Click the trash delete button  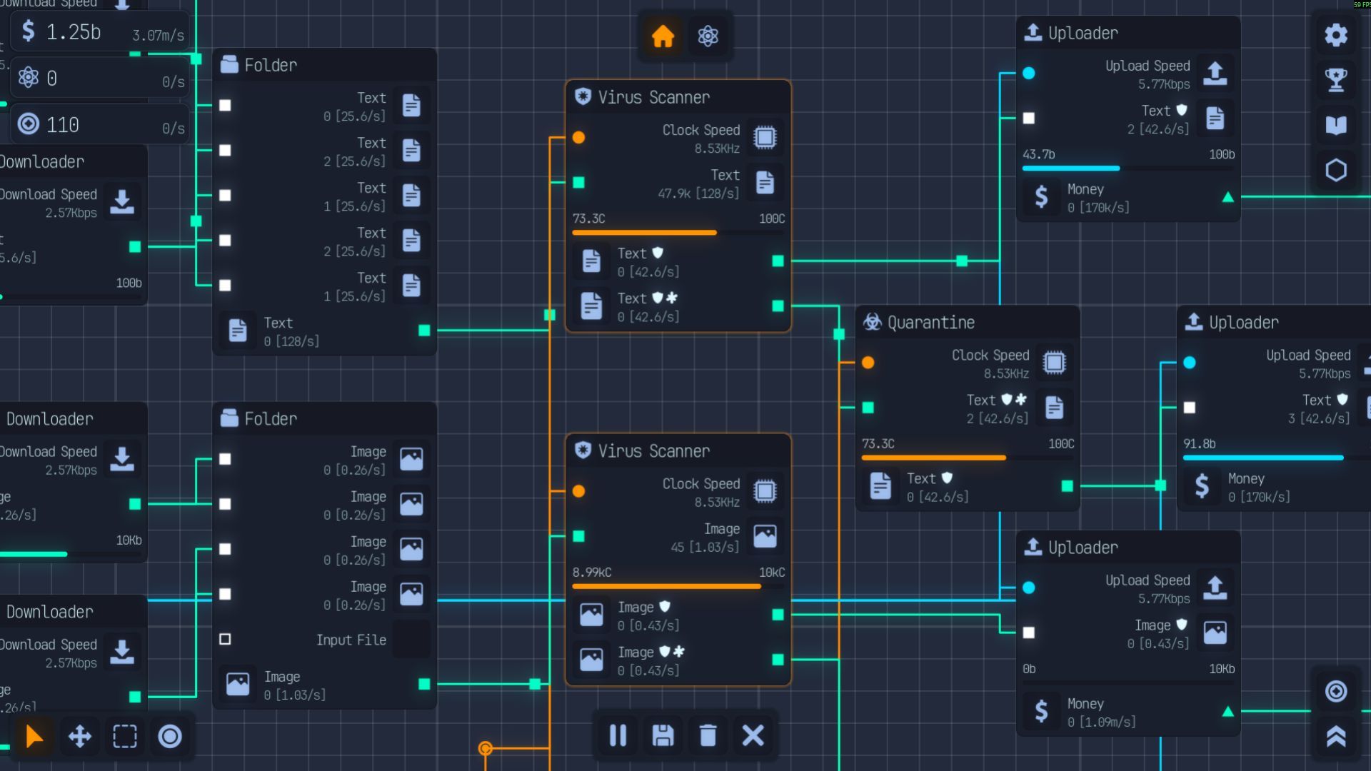pyautogui.click(x=708, y=735)
